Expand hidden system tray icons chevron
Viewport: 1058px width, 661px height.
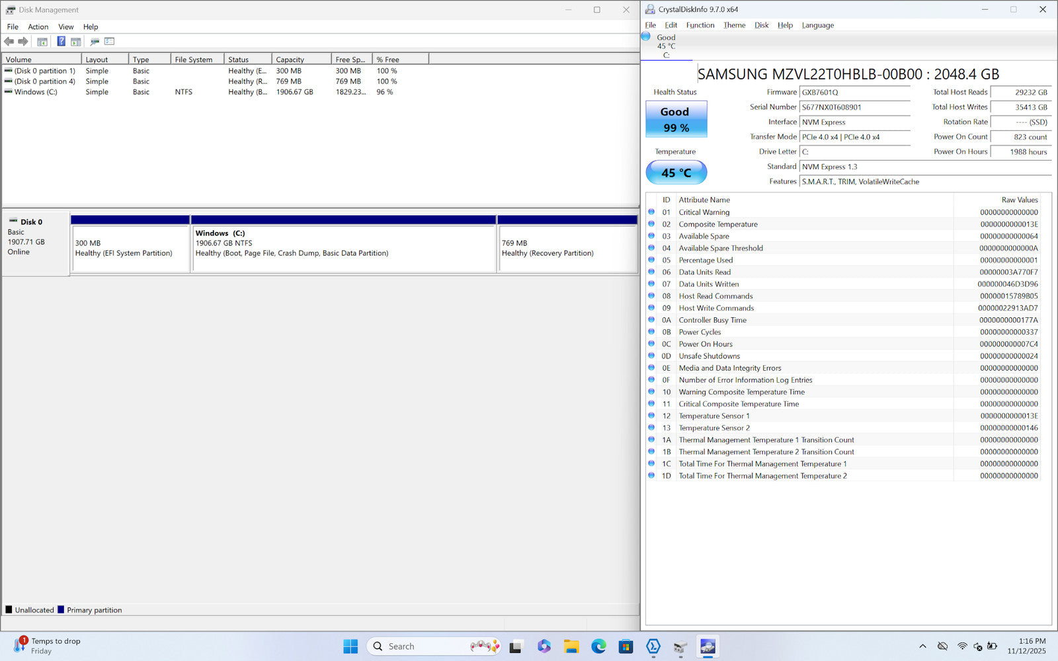tap(922, 646)
